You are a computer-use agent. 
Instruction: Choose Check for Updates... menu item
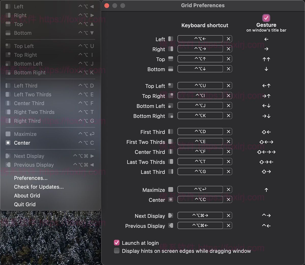[x=39, y=187]
